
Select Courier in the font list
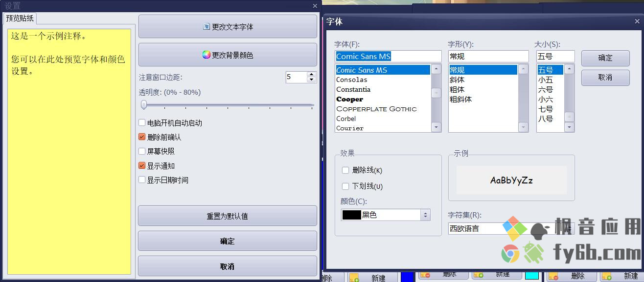(383, 128)
